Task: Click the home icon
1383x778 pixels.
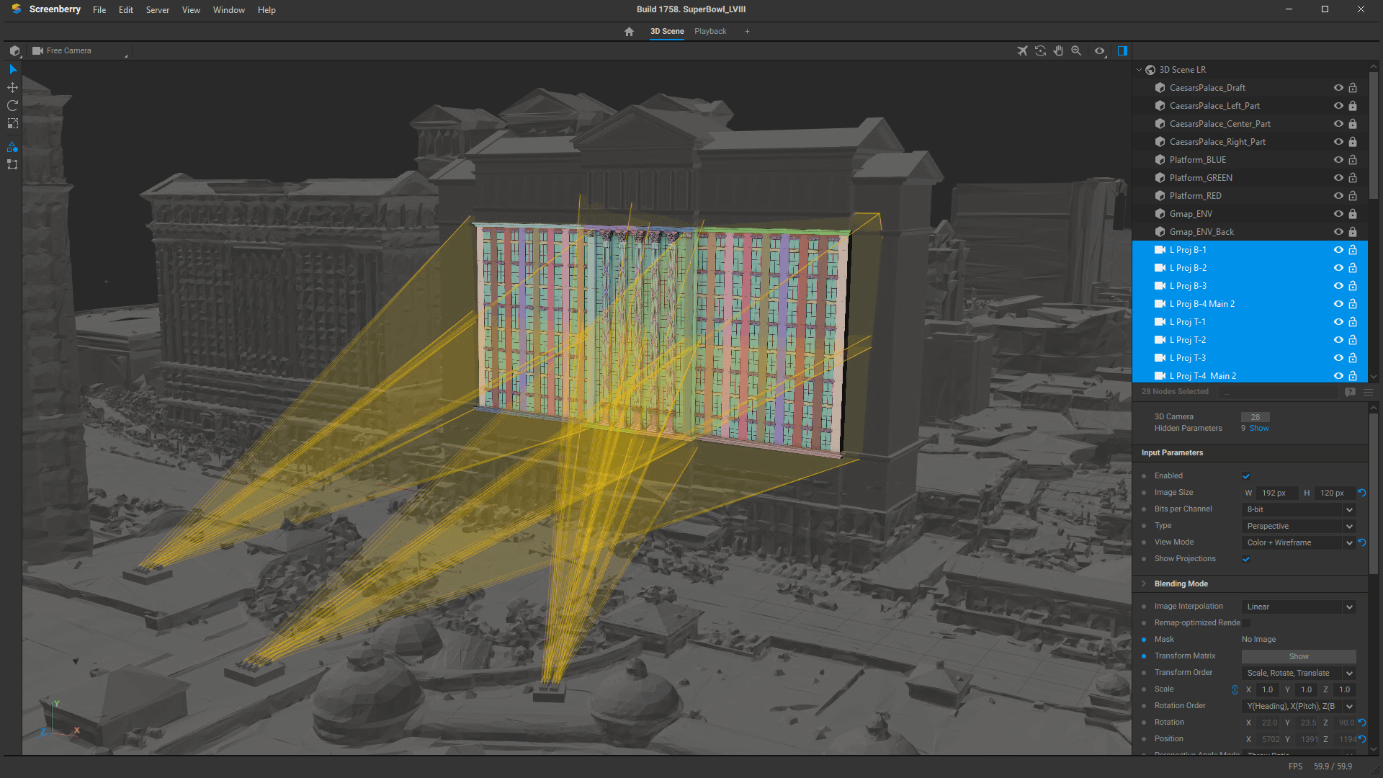Action: coord(629,32)
